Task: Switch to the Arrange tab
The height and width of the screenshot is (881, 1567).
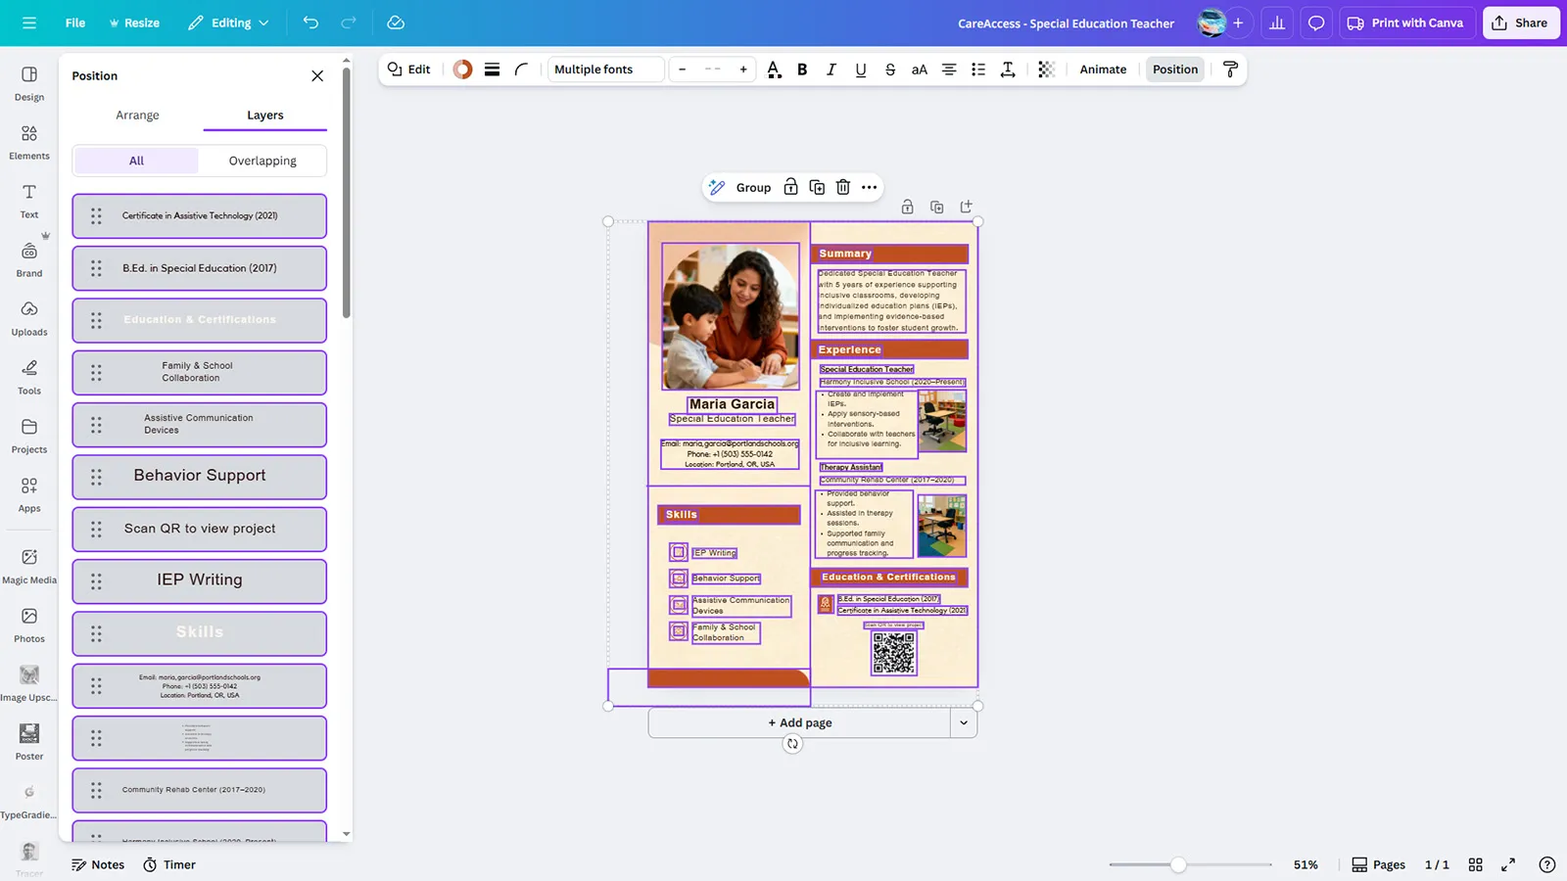Action: [x=137, y=115]
